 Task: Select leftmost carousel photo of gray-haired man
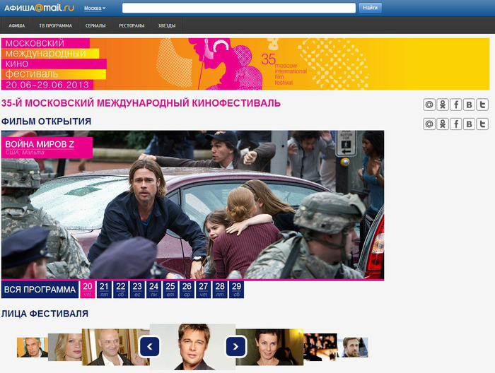(33, 348)
